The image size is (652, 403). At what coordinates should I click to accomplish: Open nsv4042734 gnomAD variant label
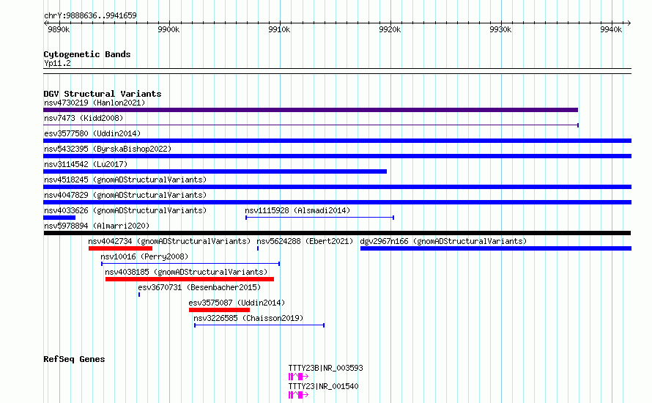169,241
